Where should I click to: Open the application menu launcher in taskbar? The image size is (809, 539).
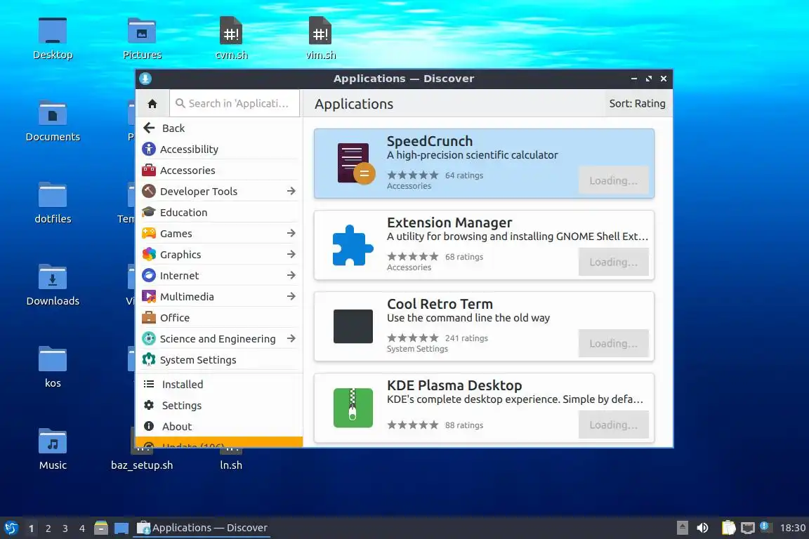[x=11, y=528]
